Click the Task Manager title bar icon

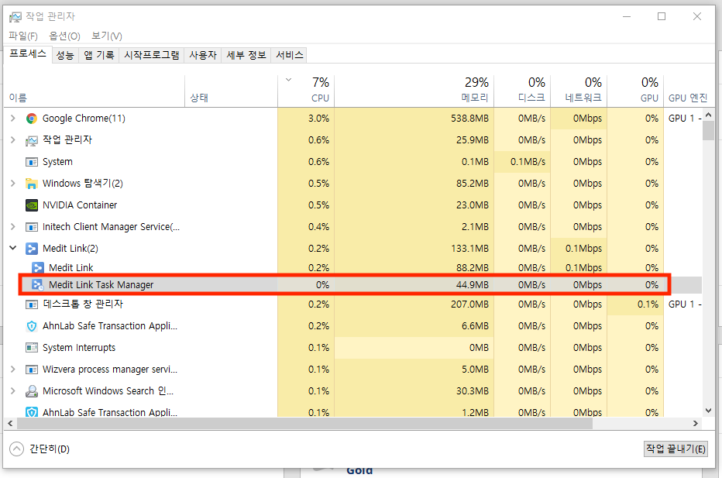[x=15, y=17]
